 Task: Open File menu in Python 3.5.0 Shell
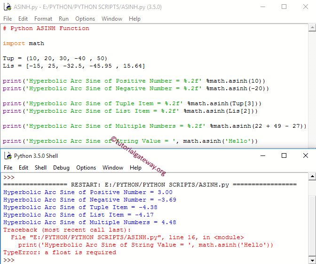(8, 168)
